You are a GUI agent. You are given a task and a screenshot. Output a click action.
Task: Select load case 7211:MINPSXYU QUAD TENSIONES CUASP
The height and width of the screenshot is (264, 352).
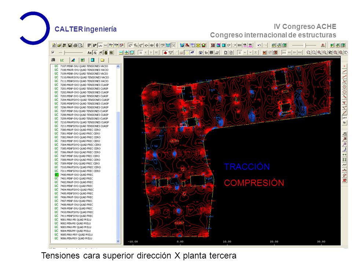(82, 126)
